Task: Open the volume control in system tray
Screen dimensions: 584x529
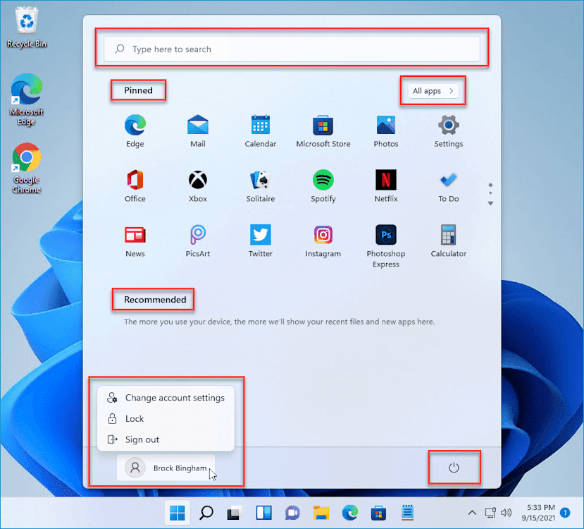Action: pyautogui.click(x=507, y=513)
